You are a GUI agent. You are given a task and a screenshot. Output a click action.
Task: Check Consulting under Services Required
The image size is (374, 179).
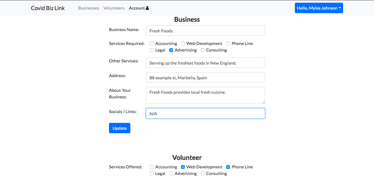pos(203,50)
